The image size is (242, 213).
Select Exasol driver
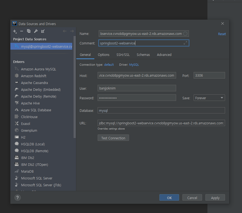[25, 124]
